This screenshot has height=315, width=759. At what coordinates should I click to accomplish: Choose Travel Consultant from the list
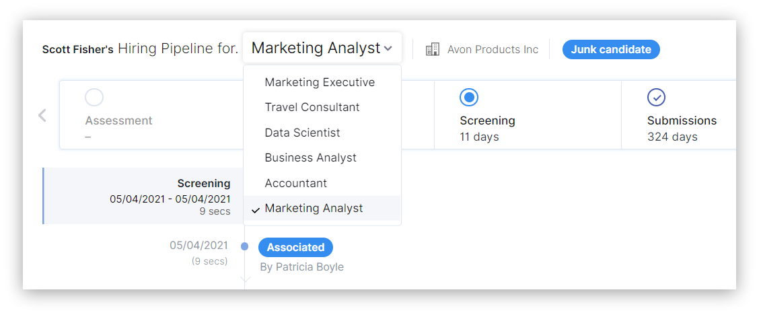pyautogui.click(x=312, y=107)
